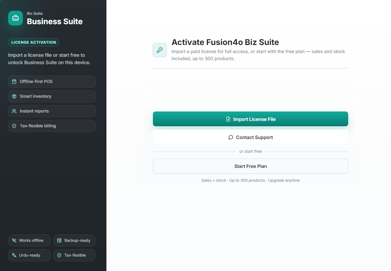The width and height of the screenshot is (391, 271).
Task: Click the small 'Biz Suite' label
Action: coord(35,13)
